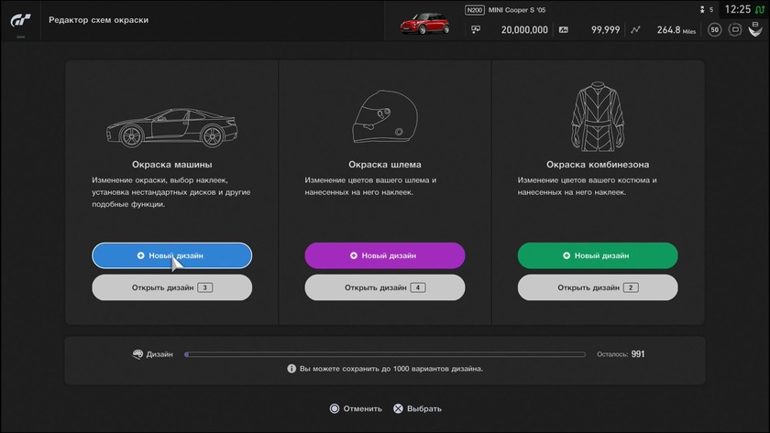Click the car outline icon for Окраска машины
770x433 pixels.
tap(171, 127)
